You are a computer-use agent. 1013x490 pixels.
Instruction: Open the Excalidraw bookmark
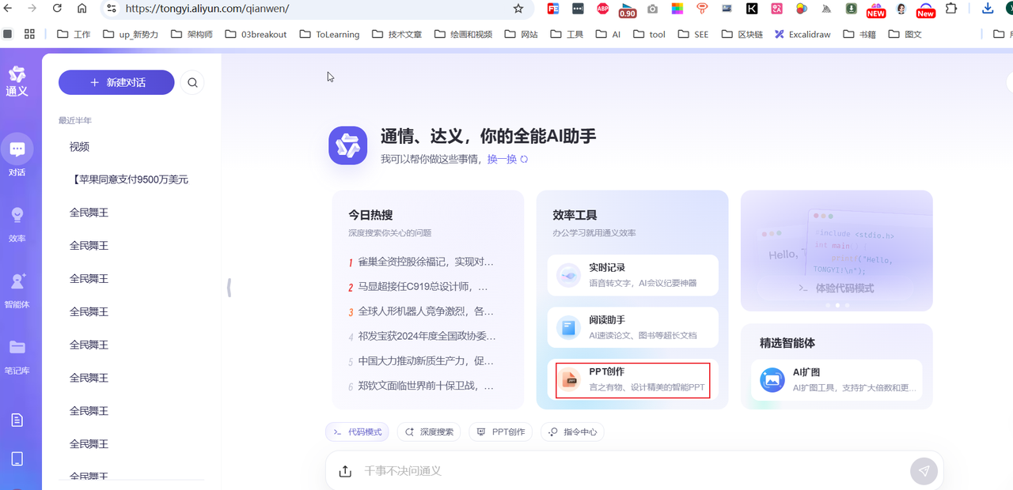802,34
